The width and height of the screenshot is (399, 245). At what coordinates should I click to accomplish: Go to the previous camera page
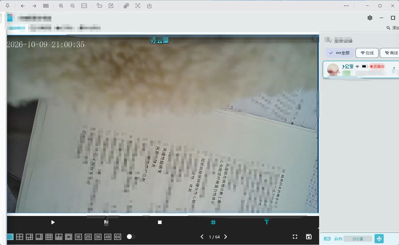pos(202,237)
